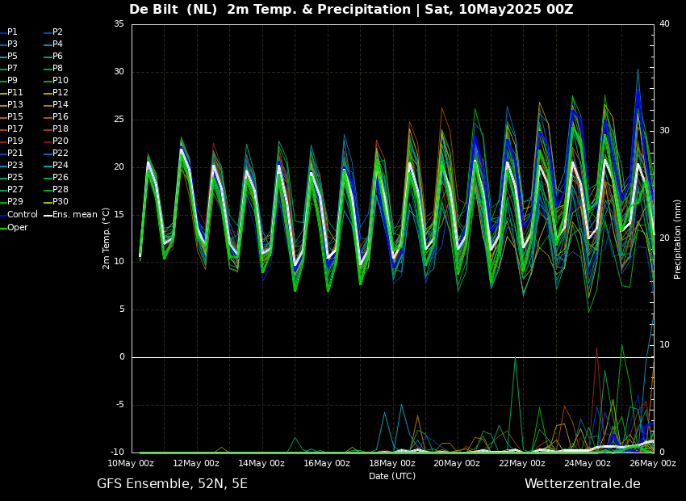The height and width of the screenshot is (501, 686).
Task: Choose P14 in the legend
Action: coord(56,105)
